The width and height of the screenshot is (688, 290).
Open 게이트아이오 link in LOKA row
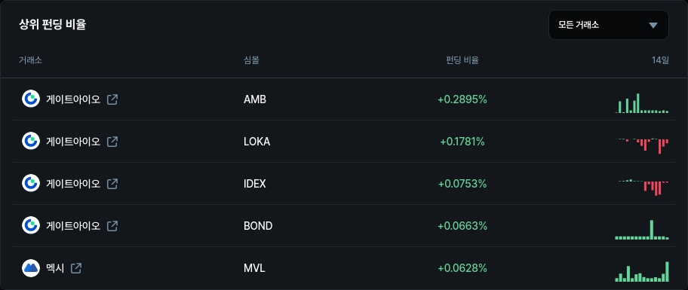tap(73, 142)
